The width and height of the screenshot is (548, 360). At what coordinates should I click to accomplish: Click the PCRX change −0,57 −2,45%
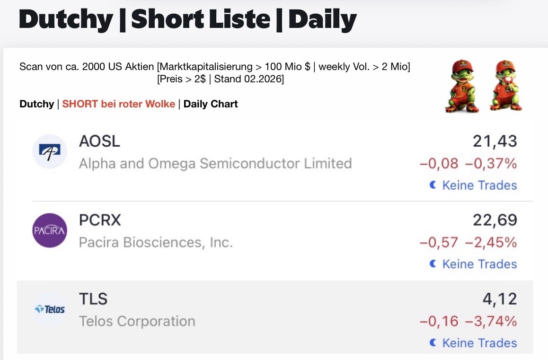[468, 243]
